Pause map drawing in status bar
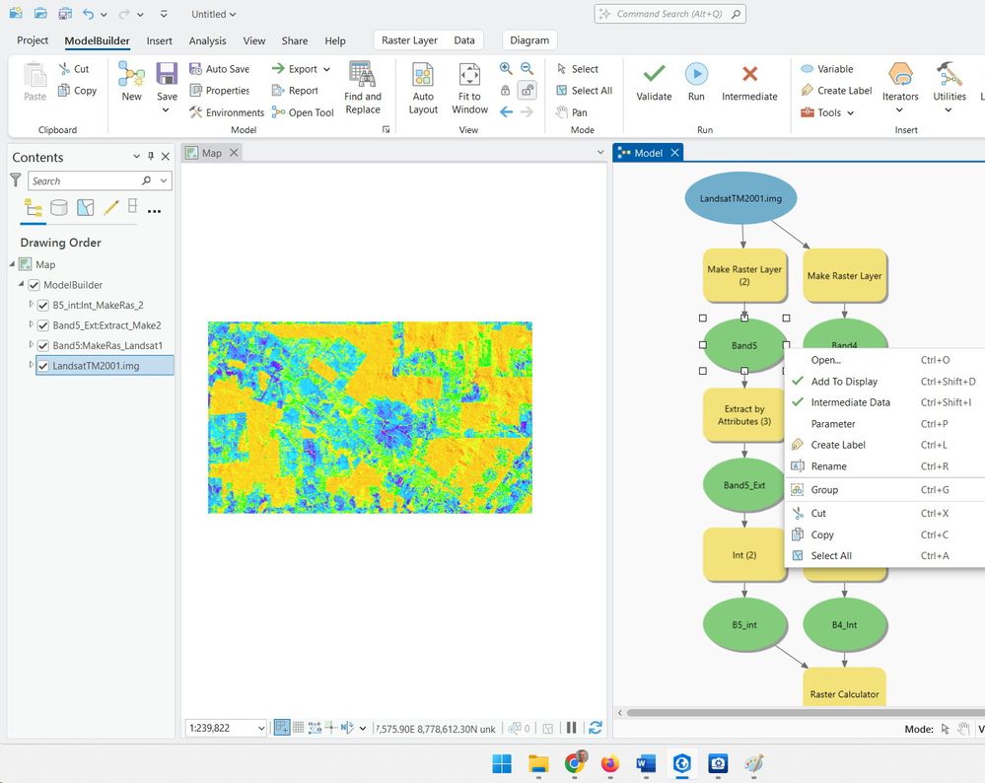 pos(571,728)
